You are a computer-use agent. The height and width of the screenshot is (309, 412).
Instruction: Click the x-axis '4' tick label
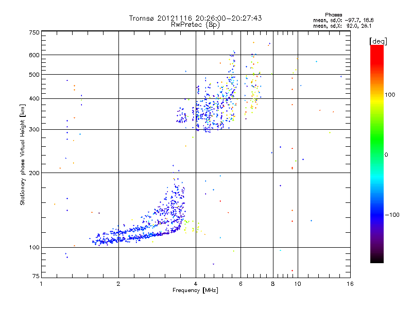[x=196, y=284]
